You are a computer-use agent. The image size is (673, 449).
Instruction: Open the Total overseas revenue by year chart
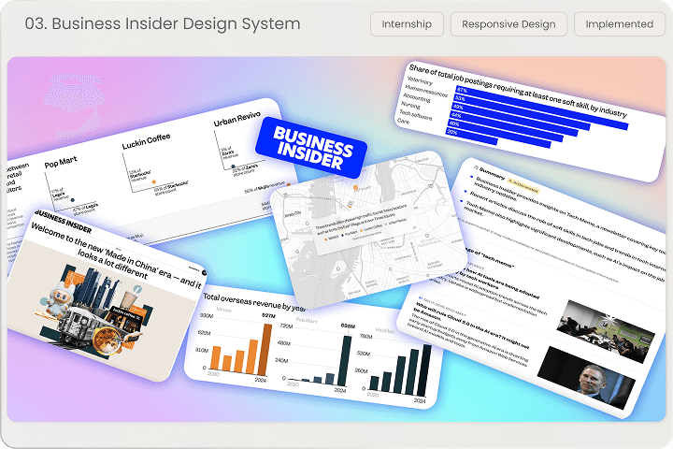[311, 347]
